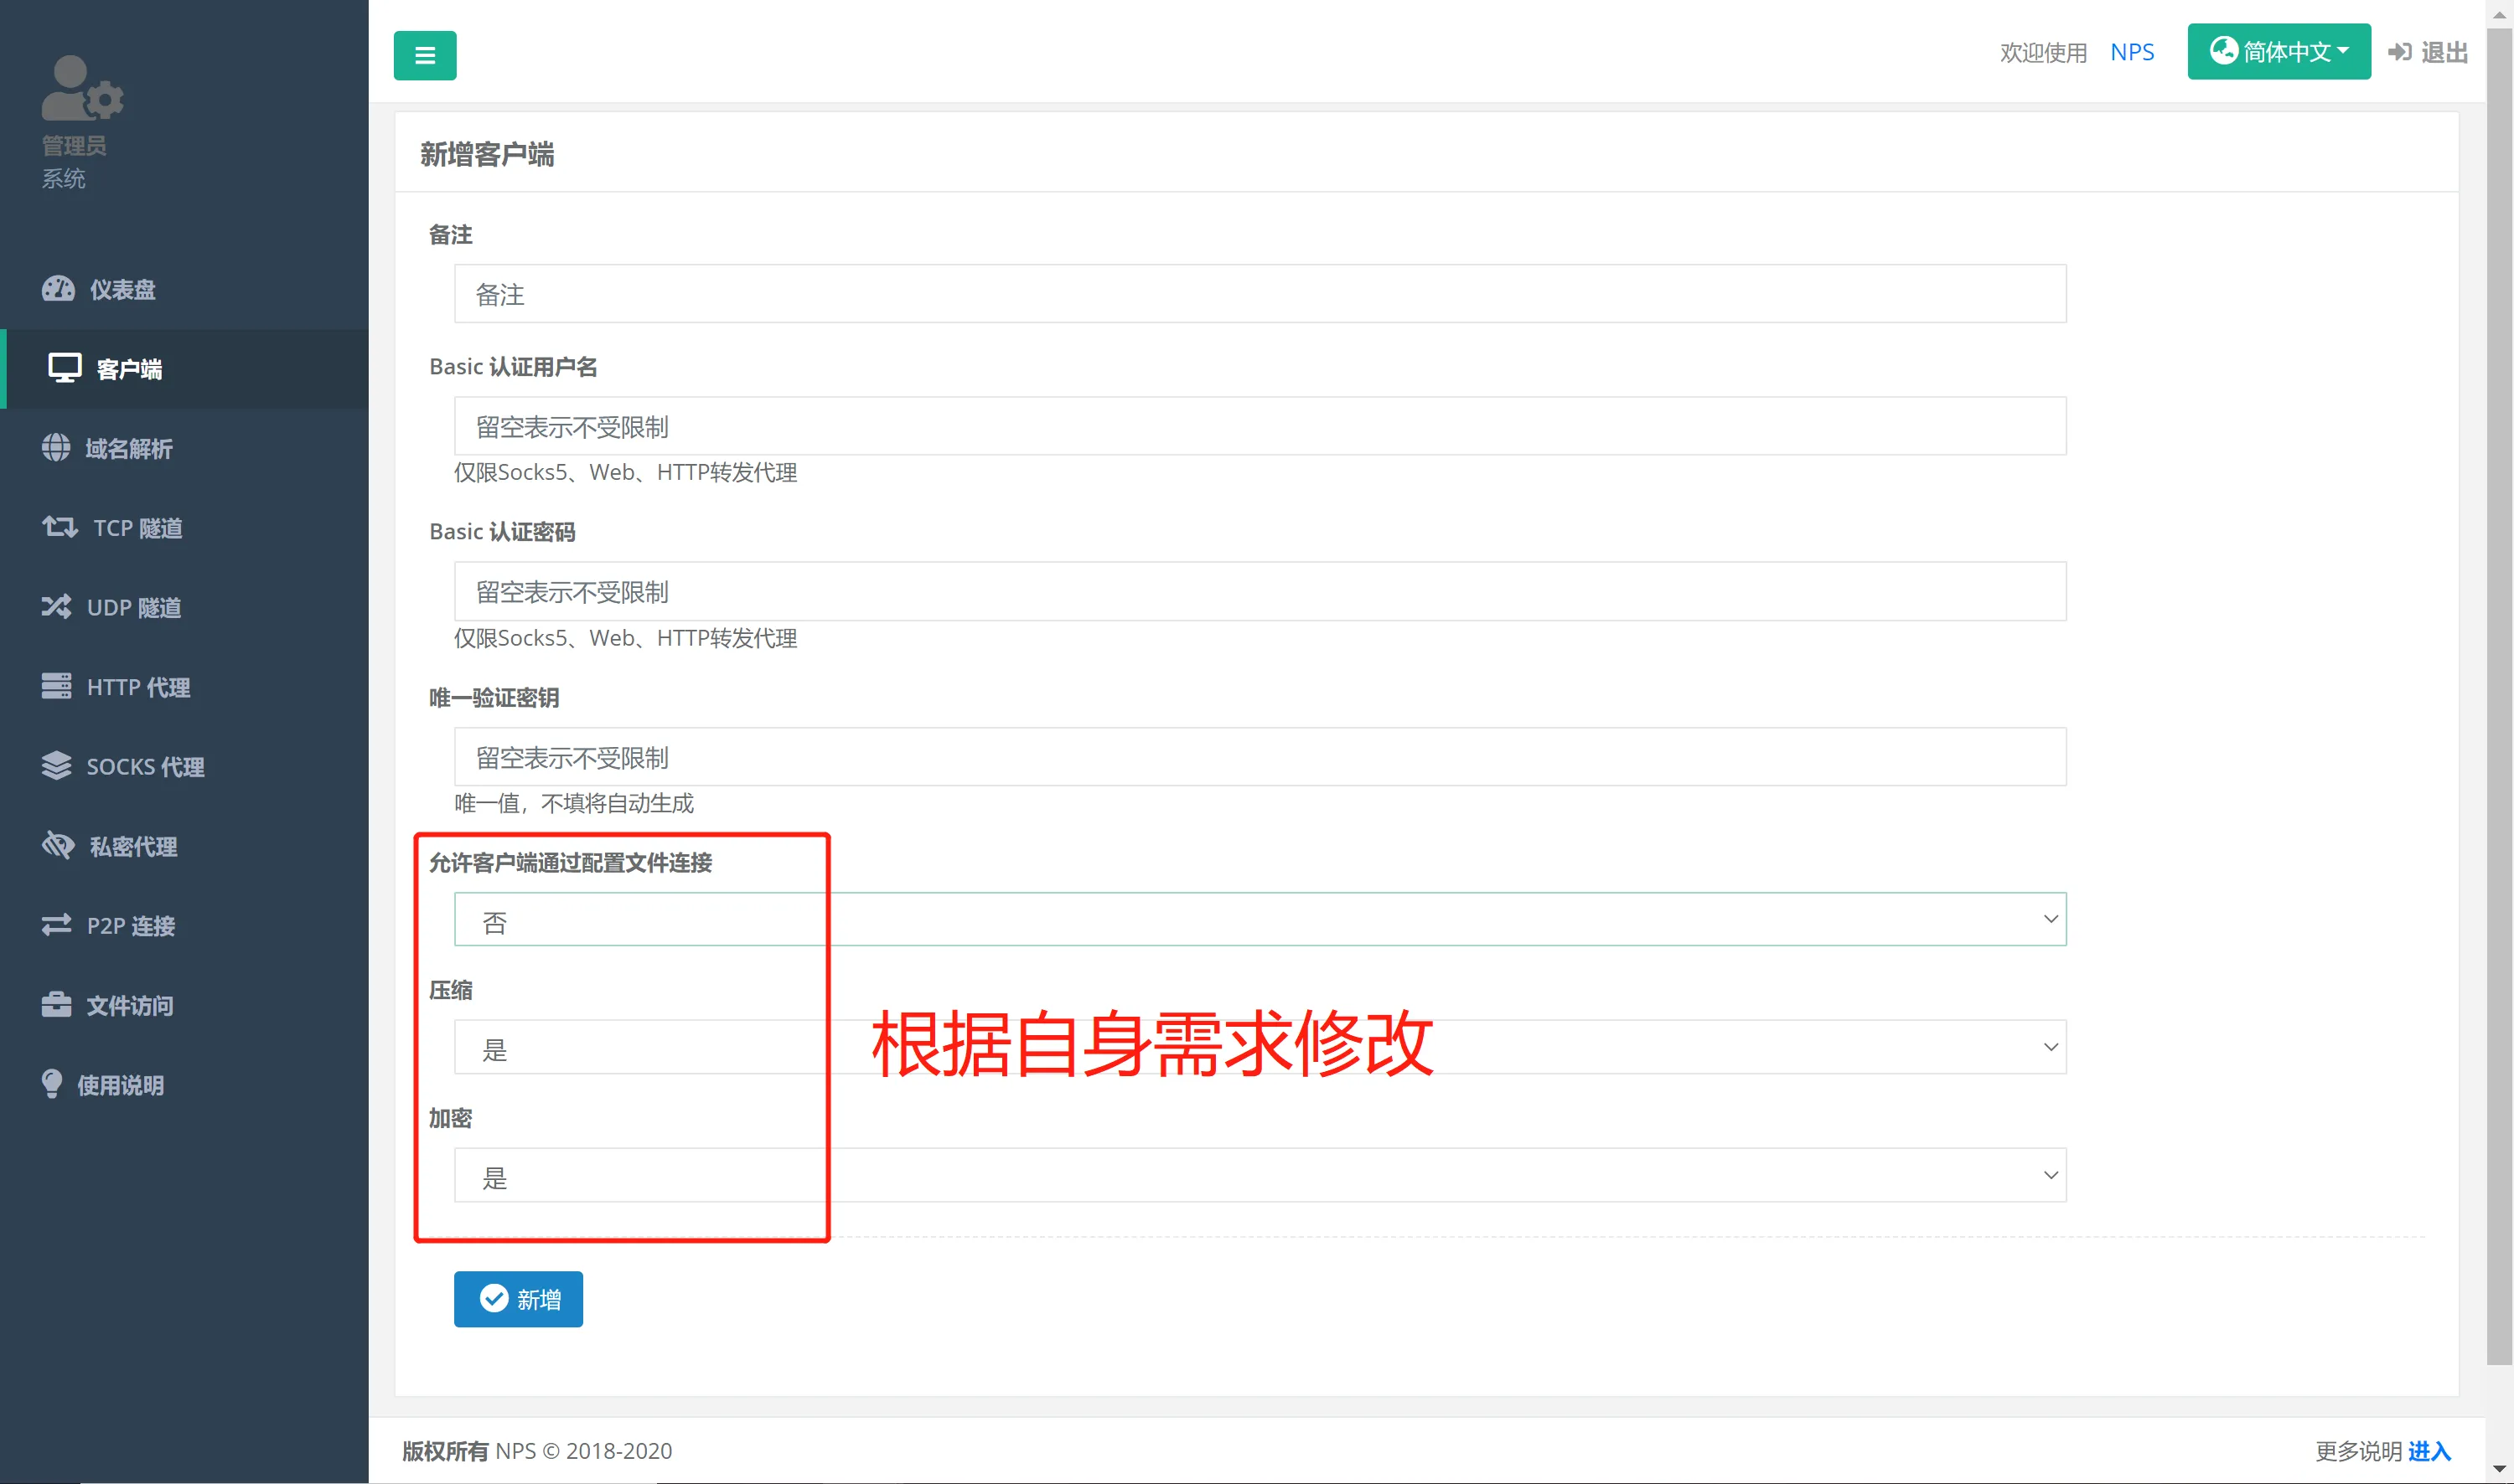Click the monitor icon for 客户端

[65, 368]
